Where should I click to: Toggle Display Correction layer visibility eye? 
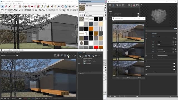79,58
